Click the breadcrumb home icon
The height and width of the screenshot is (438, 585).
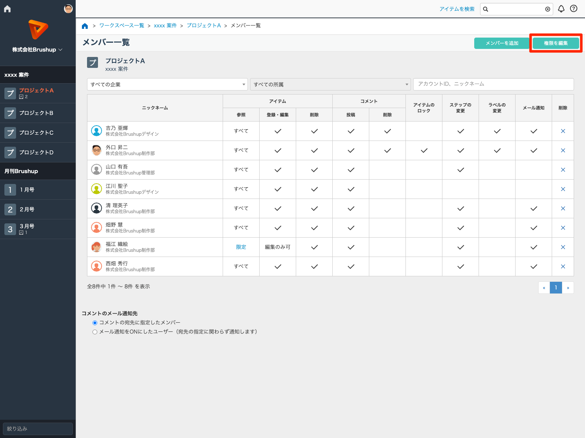tap(85, 26)
